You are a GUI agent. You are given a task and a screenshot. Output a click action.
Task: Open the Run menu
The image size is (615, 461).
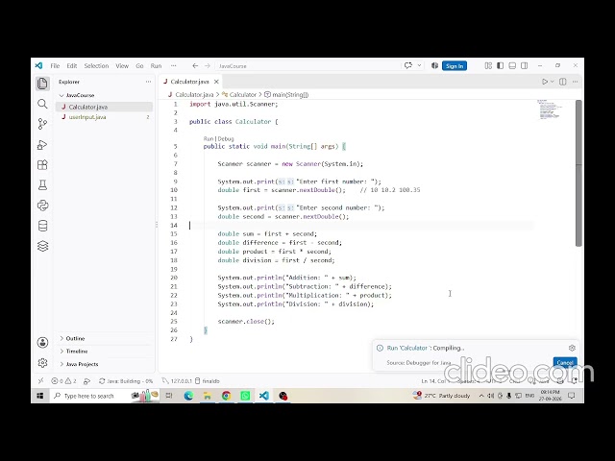coord(156,66)
